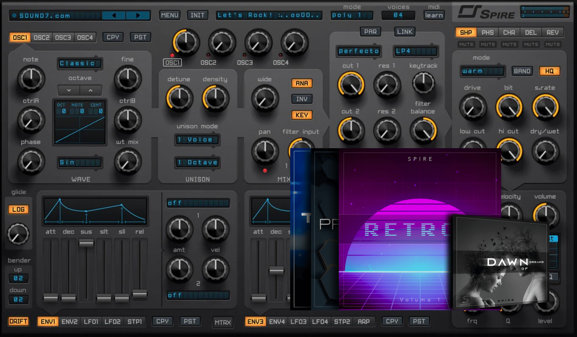Click the density knob
This screenshot has width=577, height=337.
[x=216, y=98]
